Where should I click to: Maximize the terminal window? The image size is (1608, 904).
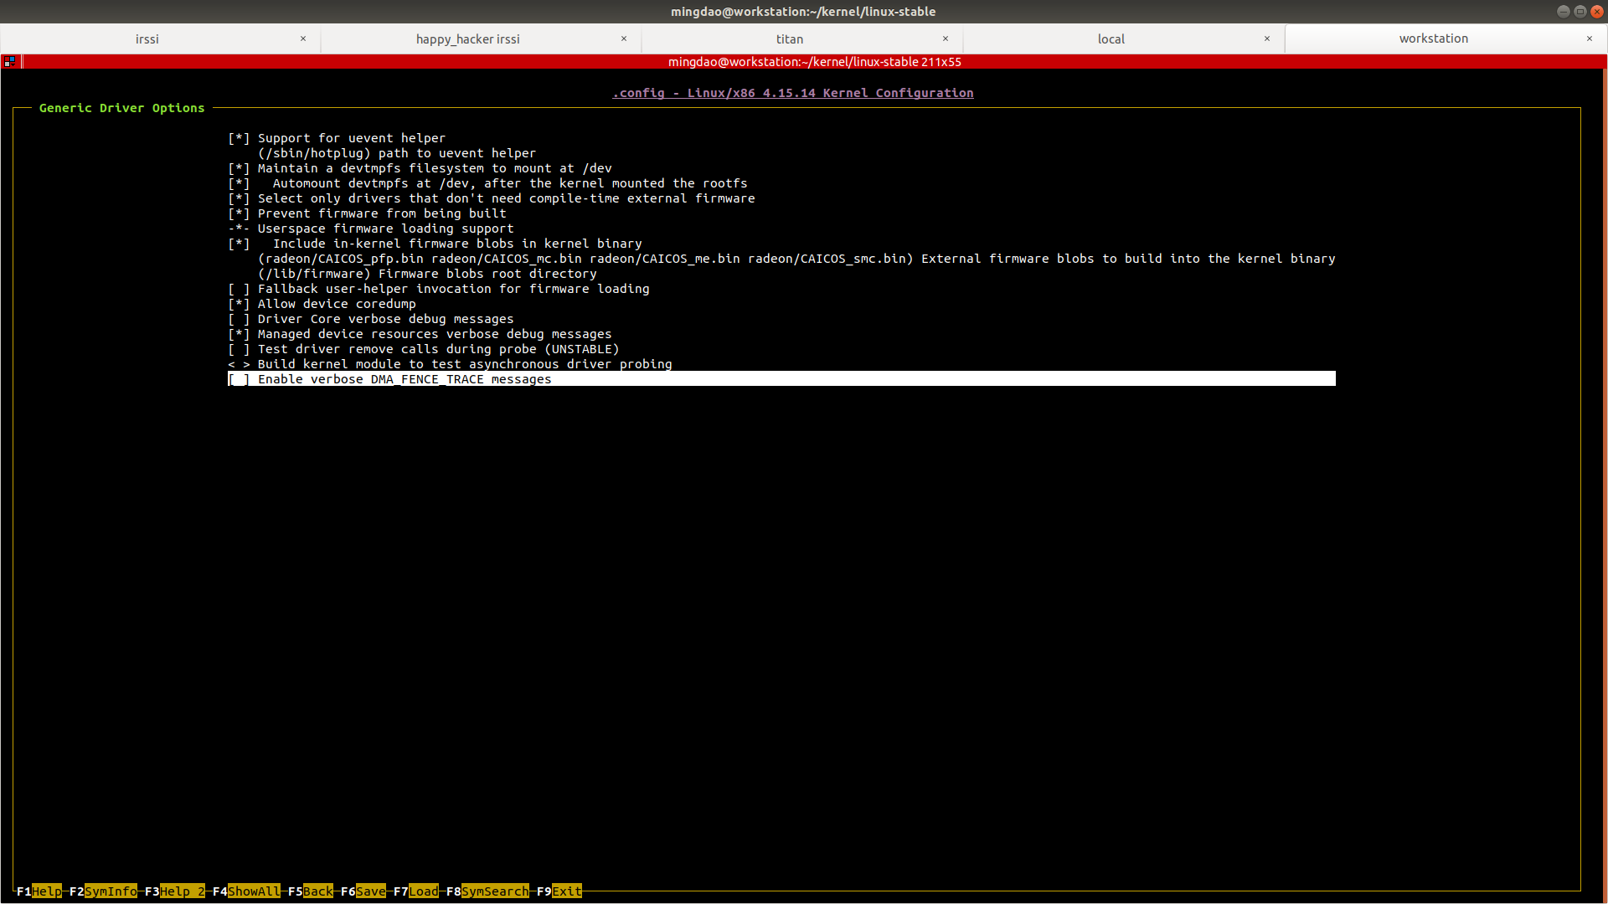1580,12
